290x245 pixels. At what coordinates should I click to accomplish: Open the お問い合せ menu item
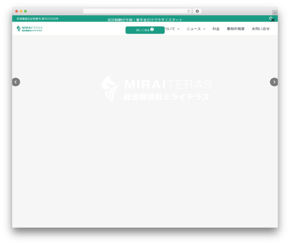[260, 29]
